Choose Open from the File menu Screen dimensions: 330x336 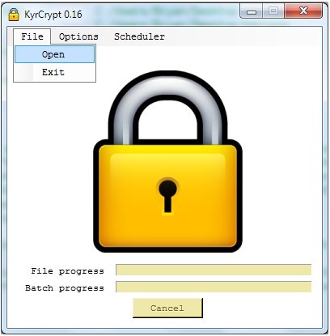click(55, 54)
